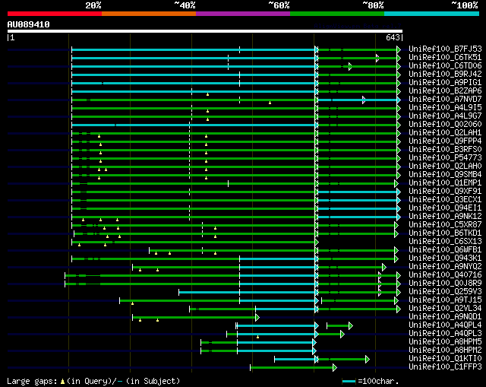The image size is (486, 387).
Task: Open the UniRef100_Q94EI1 entry
Action: 445,208
